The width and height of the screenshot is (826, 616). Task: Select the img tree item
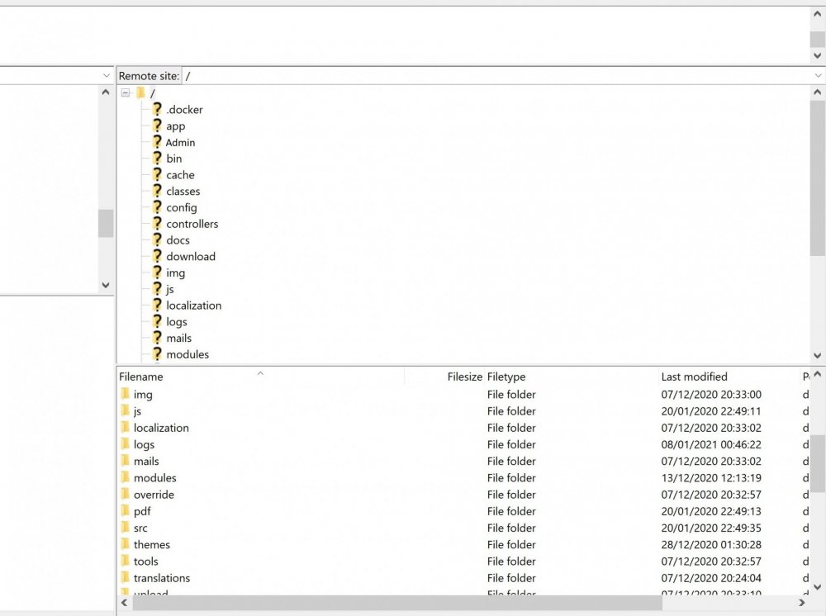point(175,272)
